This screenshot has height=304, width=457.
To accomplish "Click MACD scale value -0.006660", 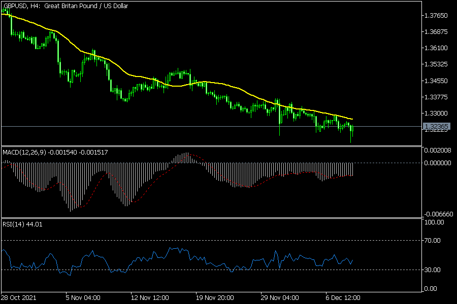I will pyautogui.click(x=439, y=214).
